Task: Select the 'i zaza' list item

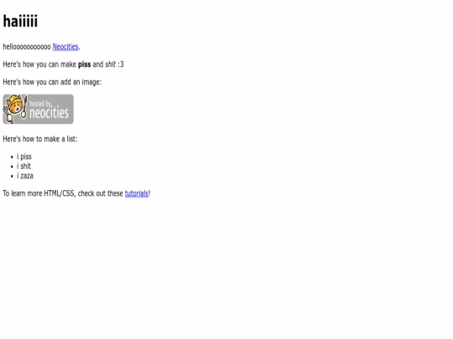Action: 25,176
